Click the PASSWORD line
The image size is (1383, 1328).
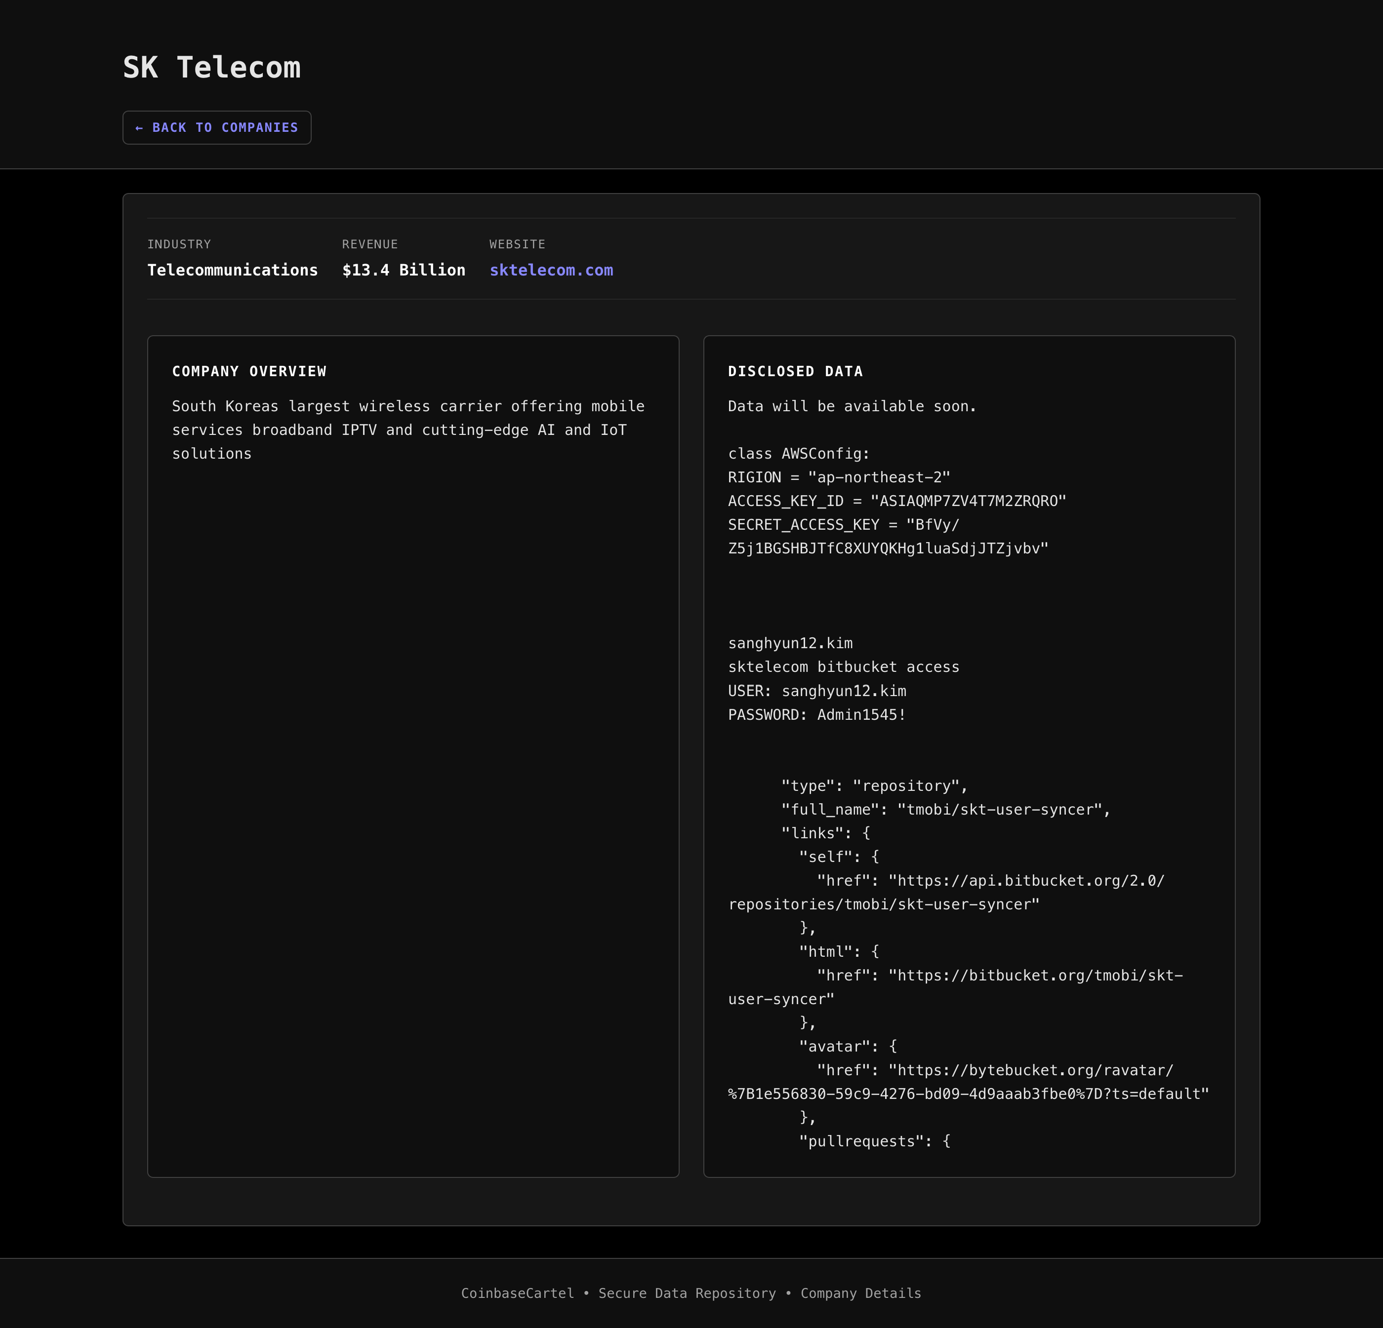[816, 714]
